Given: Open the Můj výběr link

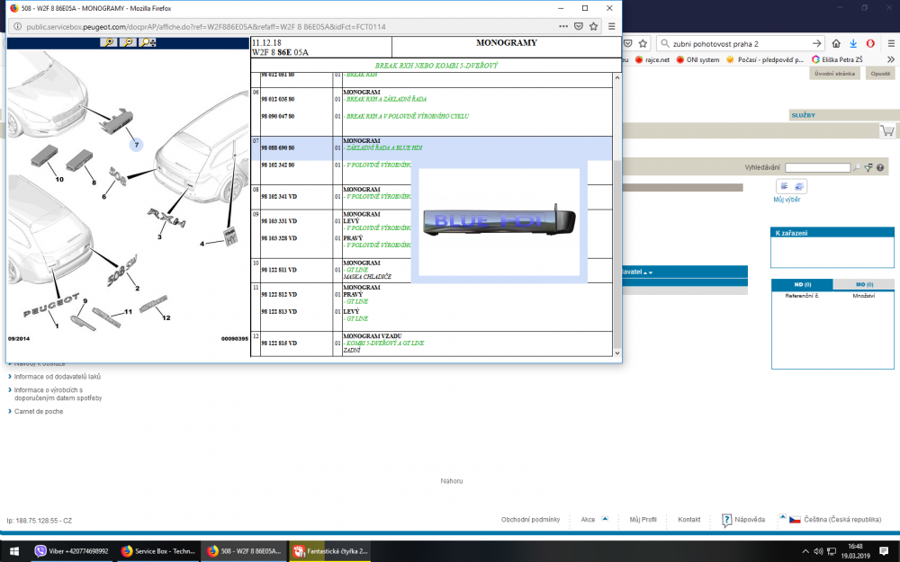Looking at the screenshot, I should pos(787,200).
